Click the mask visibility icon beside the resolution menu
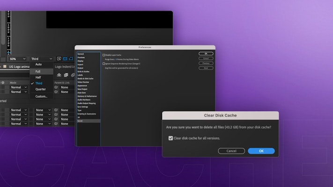Viewport: 333px width, 187px height. [71, 59]
